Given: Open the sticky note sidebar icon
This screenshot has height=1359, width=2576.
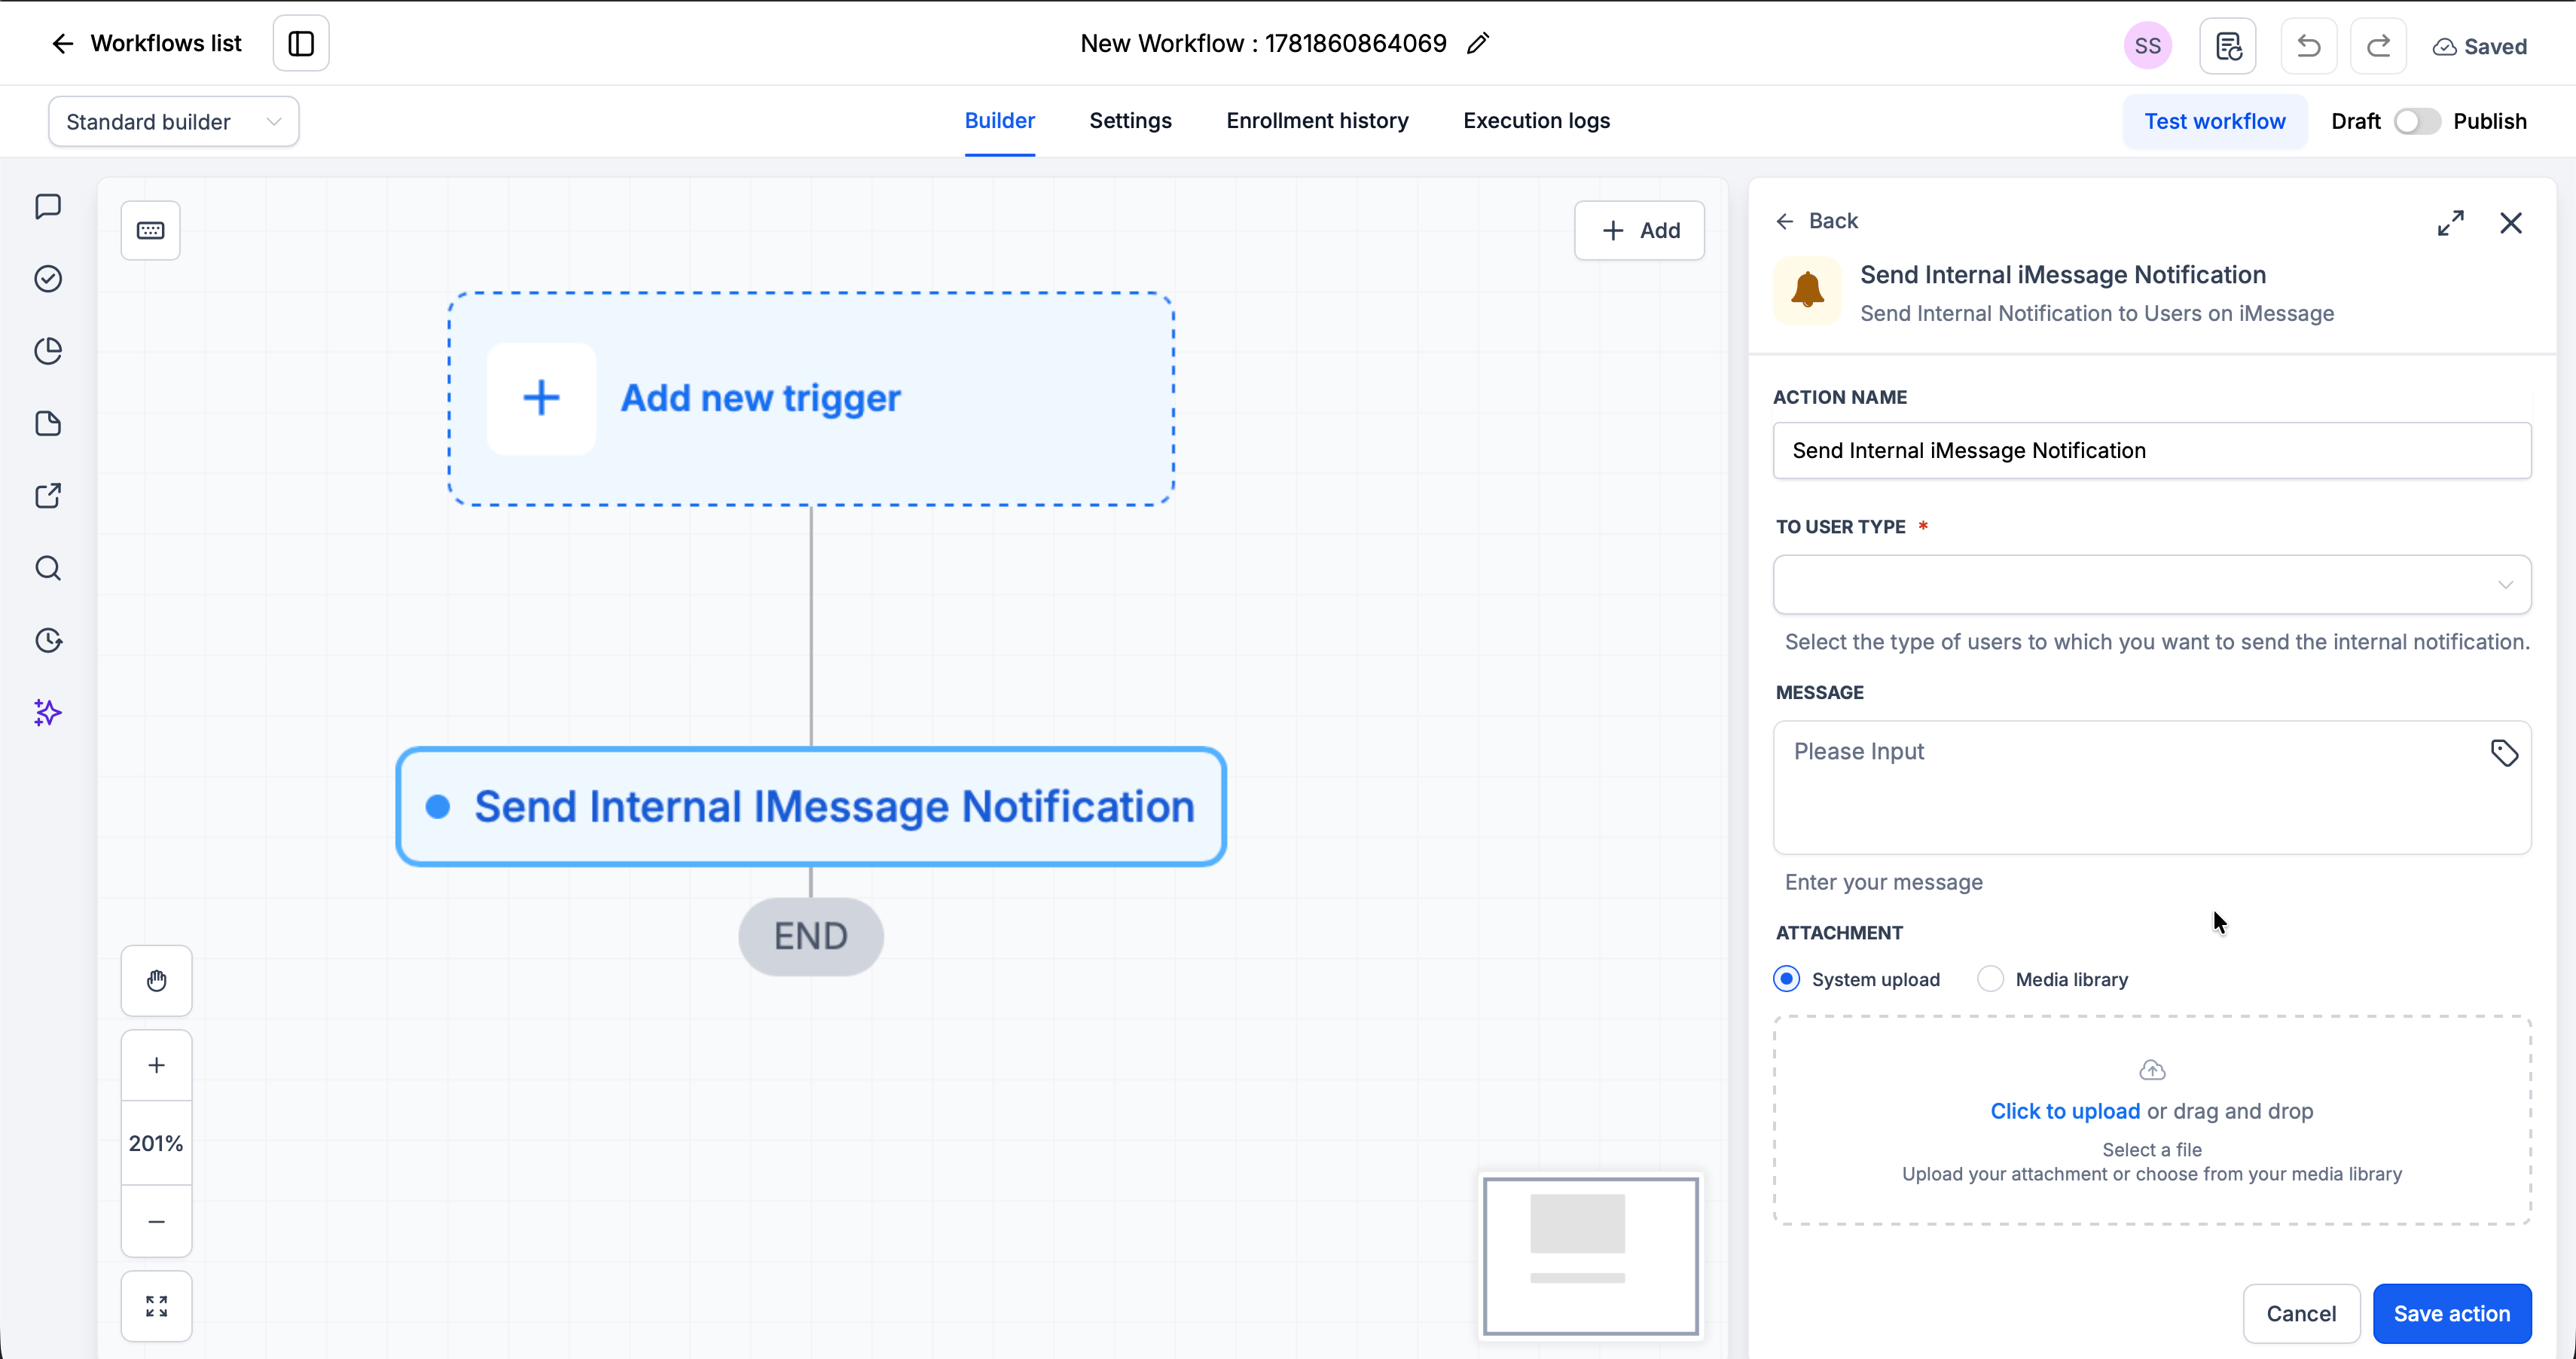Looking at the screenshot, I should (x=48, y=423).
